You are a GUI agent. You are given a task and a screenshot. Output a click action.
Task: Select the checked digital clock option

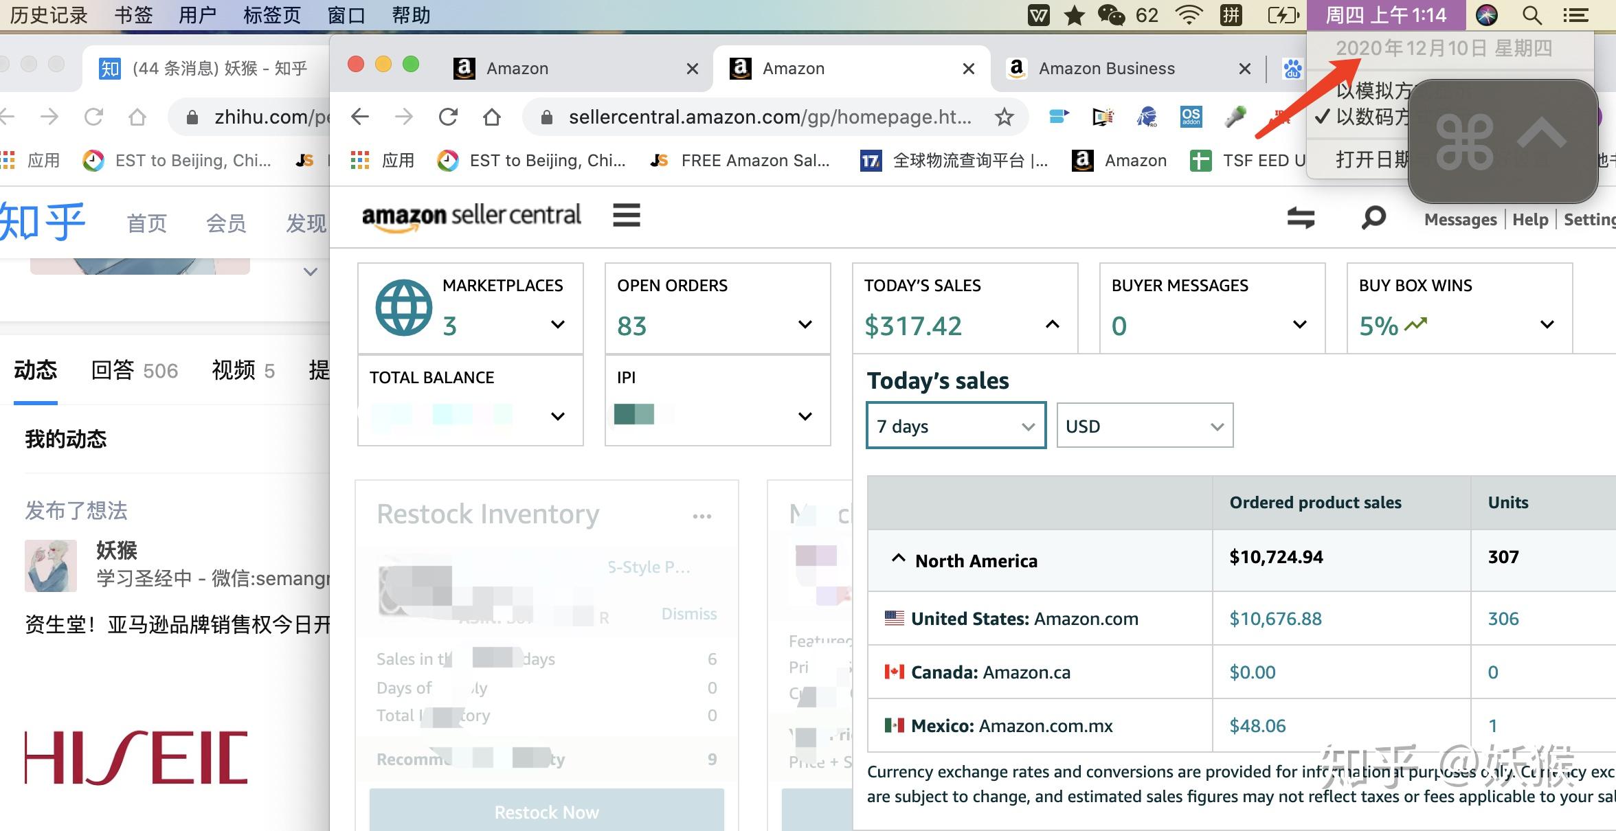[x=1367, y=117]
